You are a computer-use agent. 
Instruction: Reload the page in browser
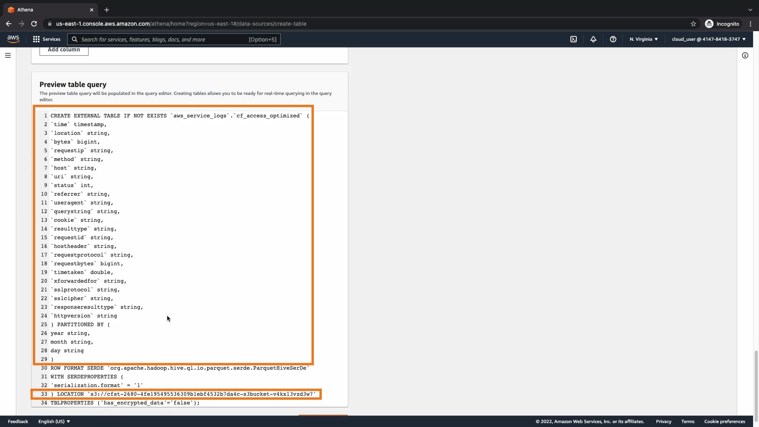click(34, 24)
